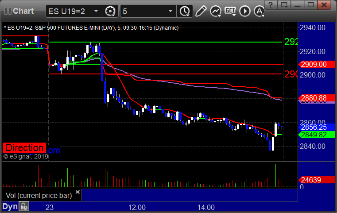Click the chart link bars icon beside Chart
This screenshot has height=213, width=337.
(8, 11)
